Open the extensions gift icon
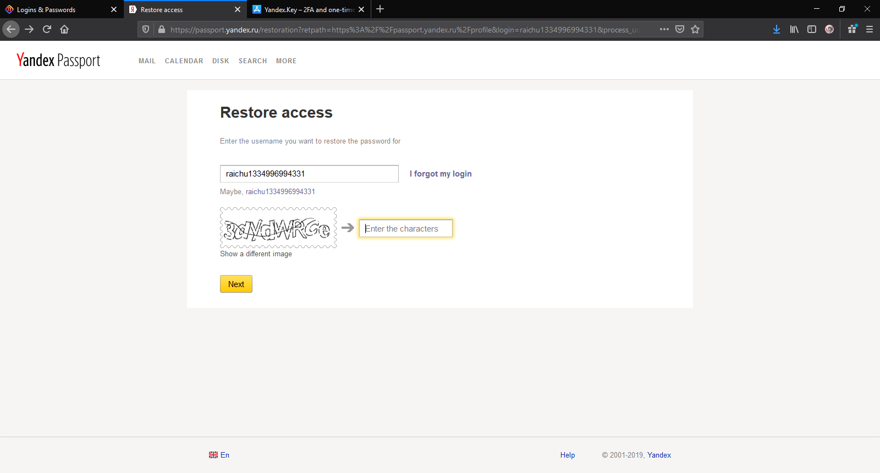Screen dimensions: 880x473 tap(852, 29)
